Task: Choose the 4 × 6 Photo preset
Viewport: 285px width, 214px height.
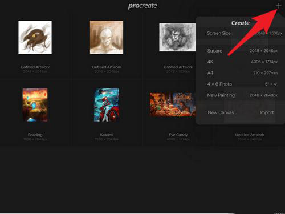Action: click(242, 84)
